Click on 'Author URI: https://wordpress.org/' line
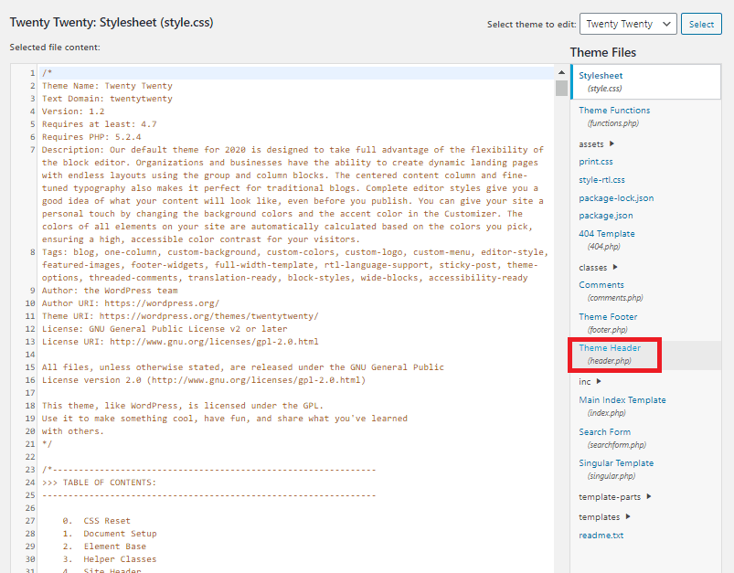 131,302
